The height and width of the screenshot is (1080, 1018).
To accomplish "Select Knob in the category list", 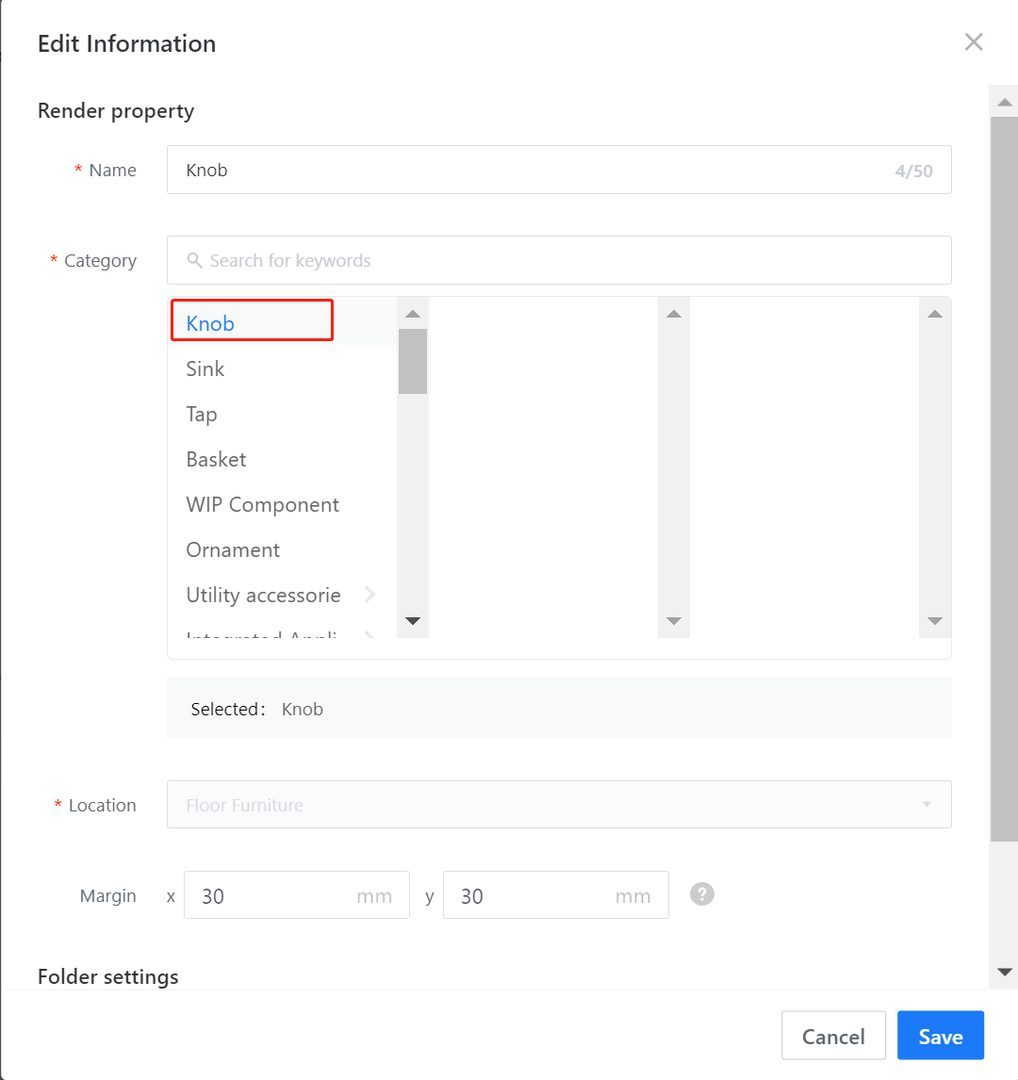I will click(x=211, y=323).
